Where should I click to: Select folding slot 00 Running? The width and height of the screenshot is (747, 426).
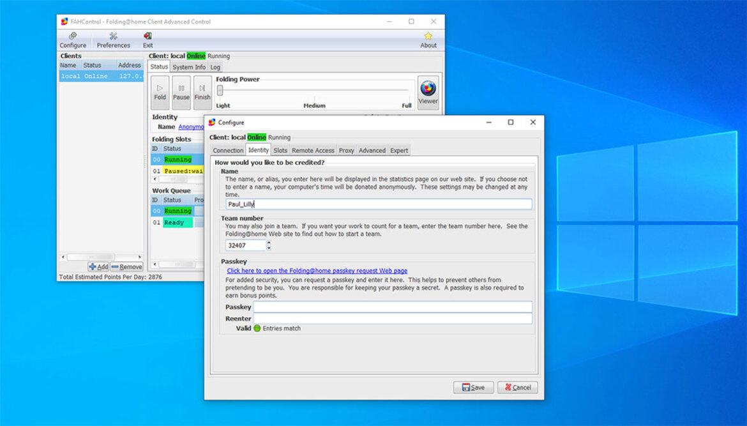coord(177,160)
